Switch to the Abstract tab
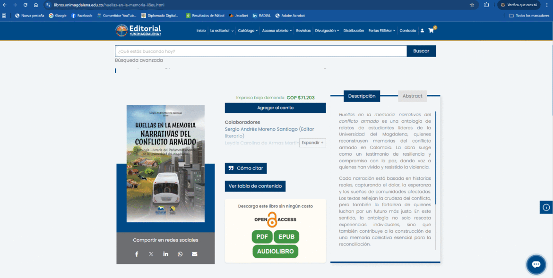This screenshot has height=278, width=553. (x=412, y=96)
